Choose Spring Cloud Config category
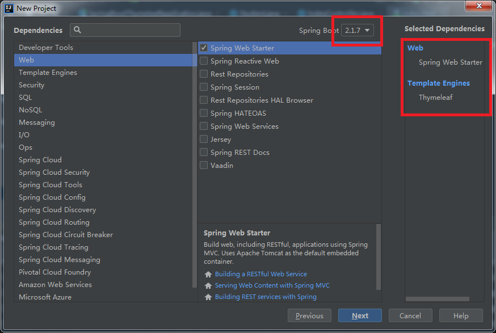The image size is (496, 333). coord(103,197)
